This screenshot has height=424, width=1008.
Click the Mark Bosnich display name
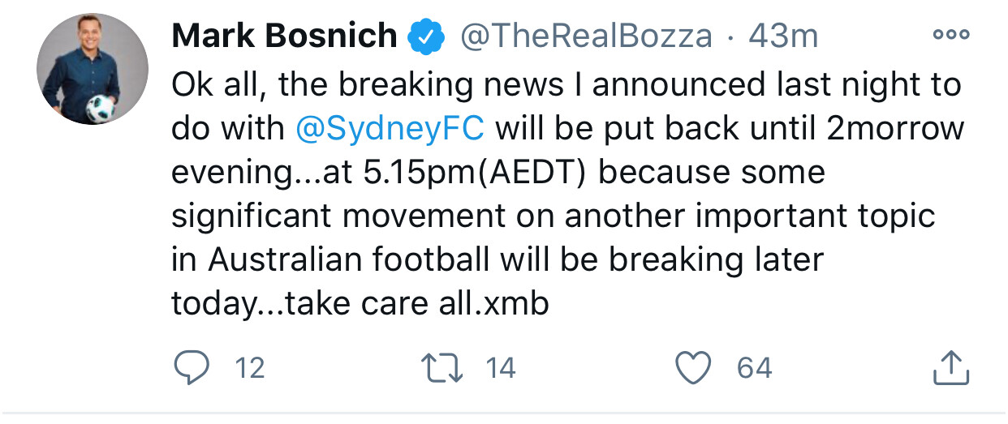point(285,36)
